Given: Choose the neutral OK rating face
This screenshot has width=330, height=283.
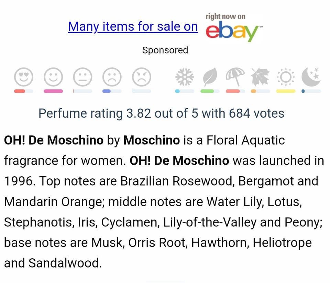Looking at the screenshot, I should [x=82, y=77].
